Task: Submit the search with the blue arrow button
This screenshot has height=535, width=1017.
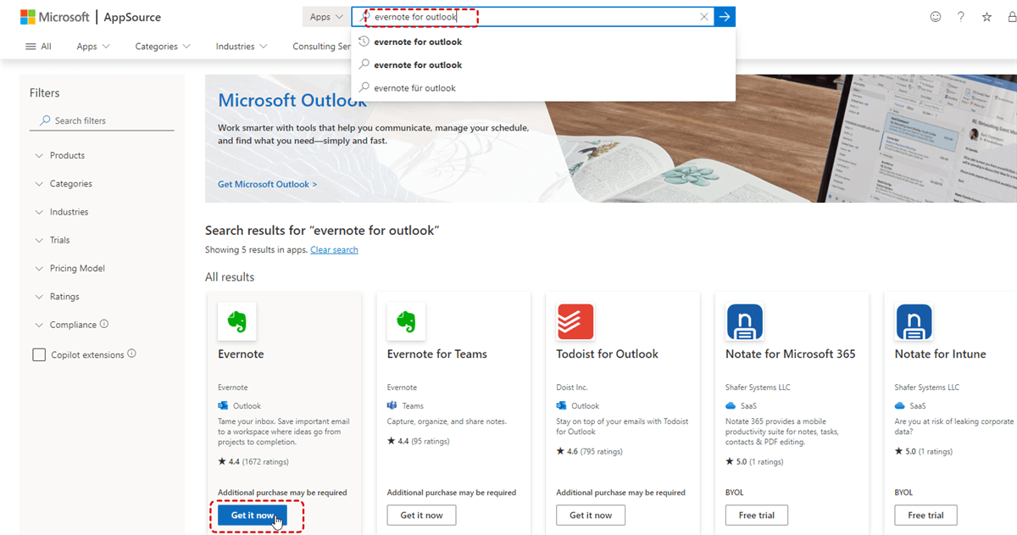Action: [725, 17]
